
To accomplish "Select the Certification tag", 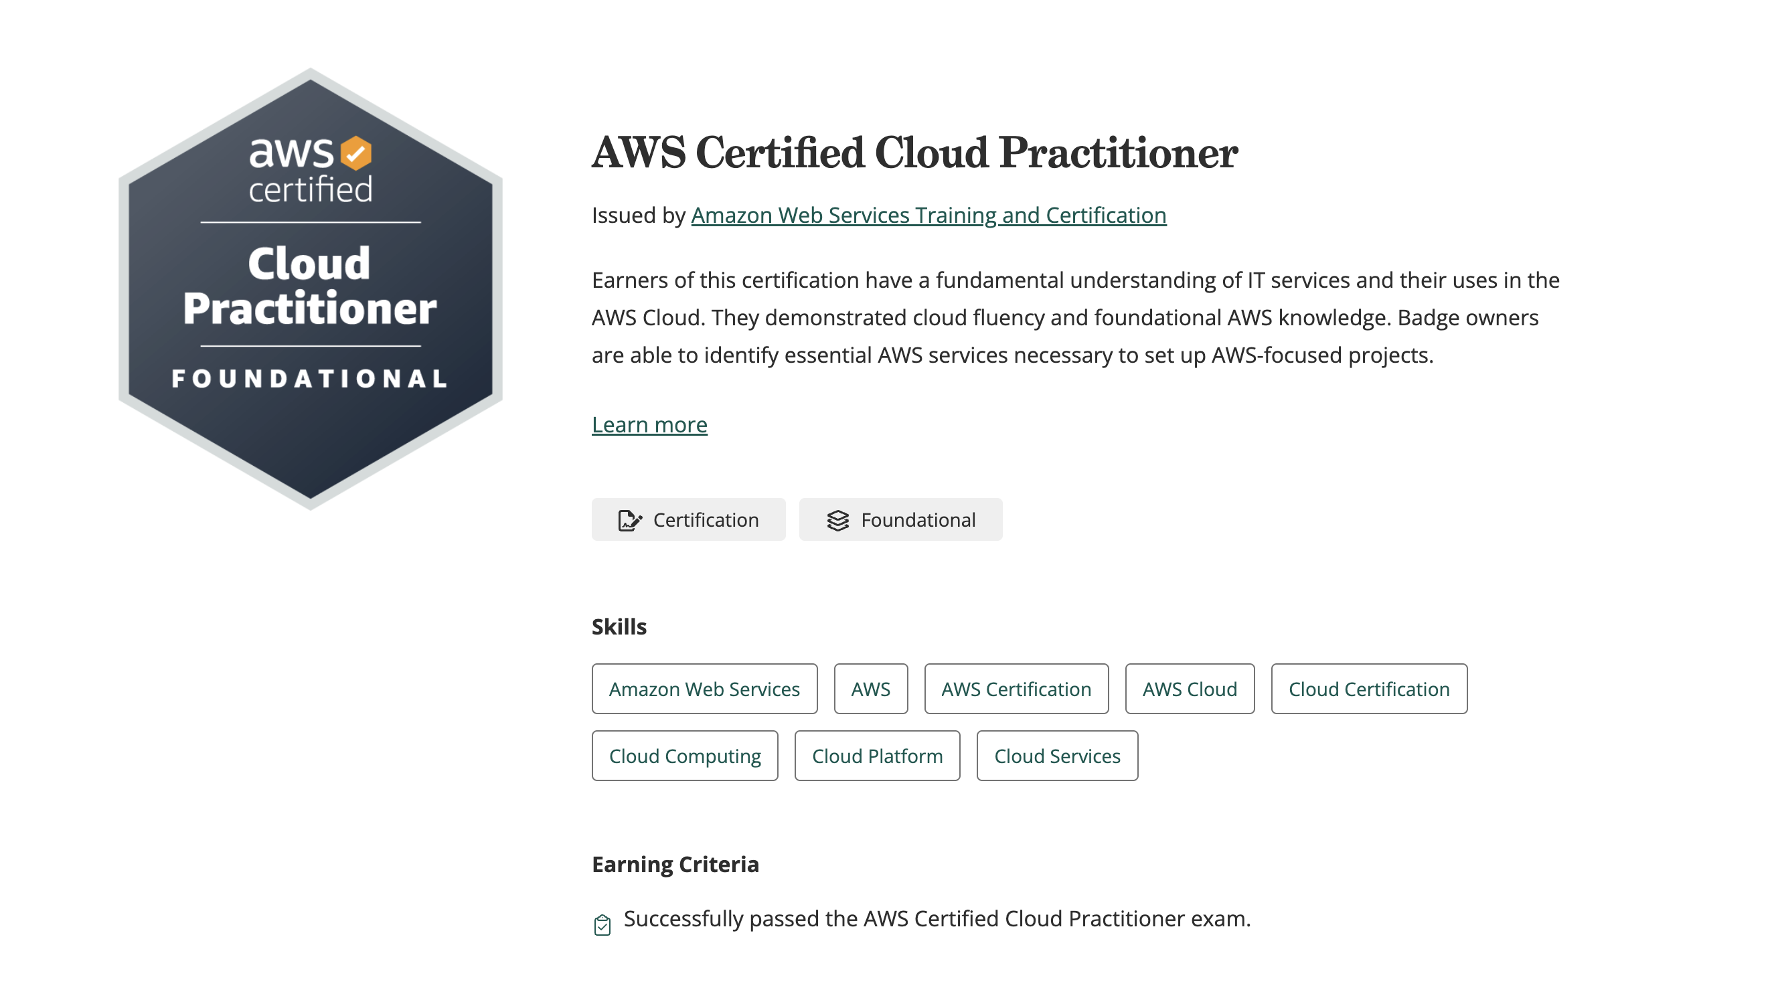I will click(x=688, y=519).
